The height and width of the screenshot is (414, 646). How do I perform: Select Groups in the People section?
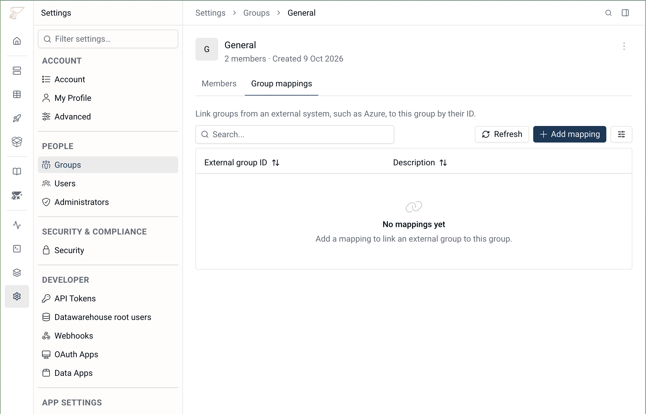pyautogui.click(x=108, y=165)
